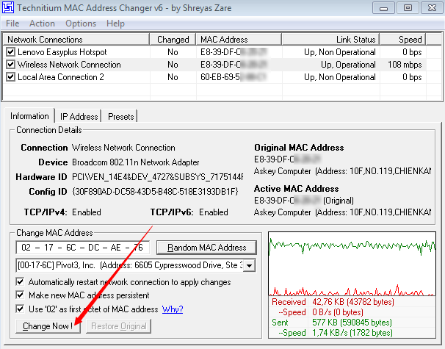The width and height of the screenshot is (445, 349).
Task: Toggle Wireless Network Connection checkbox
Action: point(11,65)
